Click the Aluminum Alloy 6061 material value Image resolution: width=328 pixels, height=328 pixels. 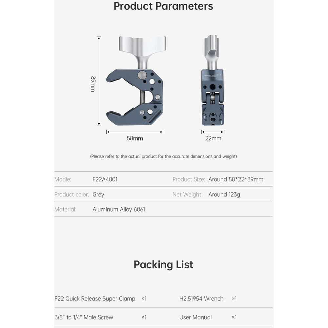pos(119,209)
